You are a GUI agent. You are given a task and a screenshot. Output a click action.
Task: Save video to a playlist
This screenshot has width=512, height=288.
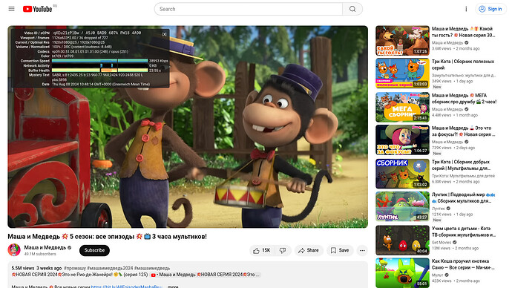(340, 250)
